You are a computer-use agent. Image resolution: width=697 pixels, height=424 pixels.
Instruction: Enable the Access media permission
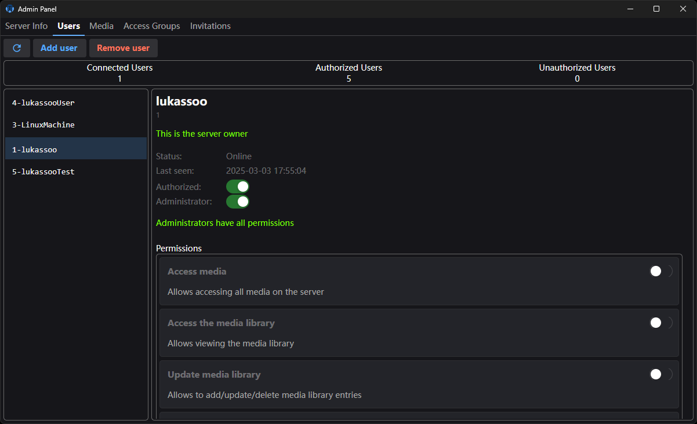pyautogui.click(x=661, y=271)
